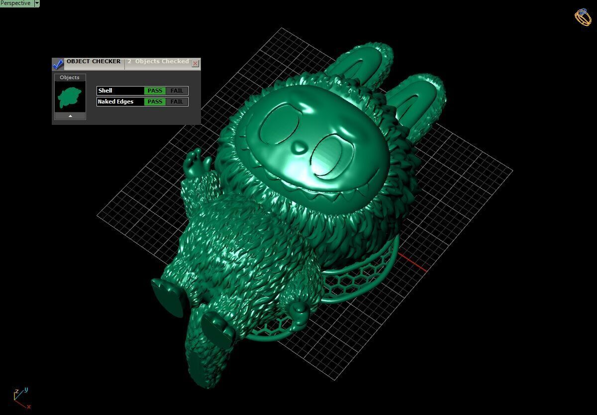597x415 pixels.
Task: Click the XYZ axis indicator icon
Action: (x=21, y=398)
